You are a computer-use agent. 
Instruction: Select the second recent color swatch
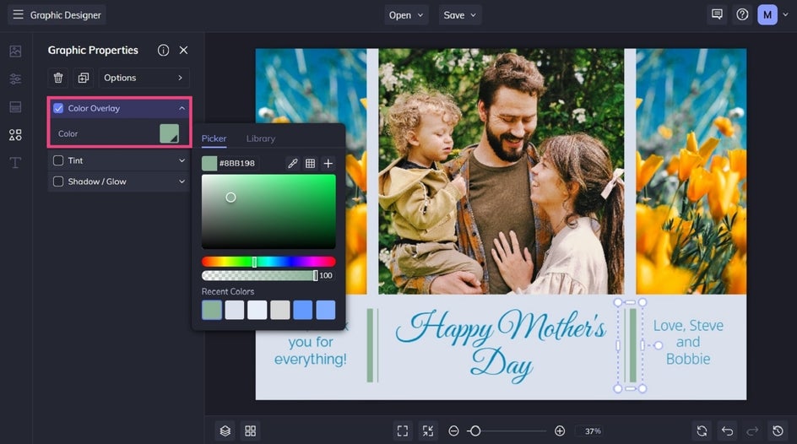[235, 310]
